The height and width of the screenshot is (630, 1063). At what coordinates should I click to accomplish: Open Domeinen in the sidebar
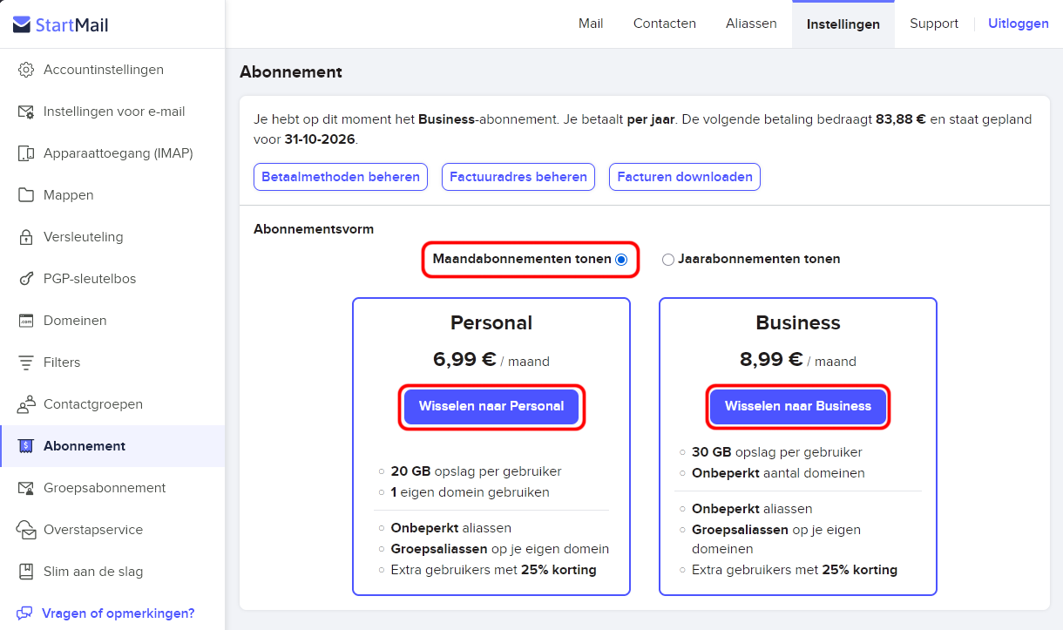[x=112, y=321]
